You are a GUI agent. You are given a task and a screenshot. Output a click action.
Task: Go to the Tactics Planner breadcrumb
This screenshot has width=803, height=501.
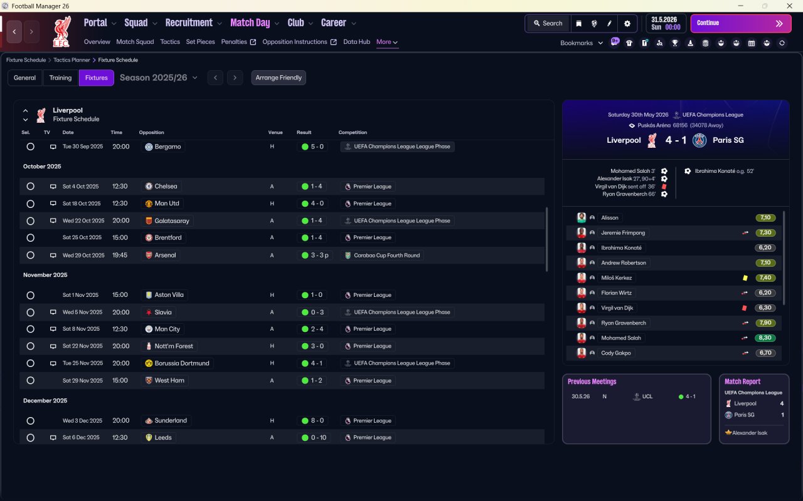click(70, 60)
